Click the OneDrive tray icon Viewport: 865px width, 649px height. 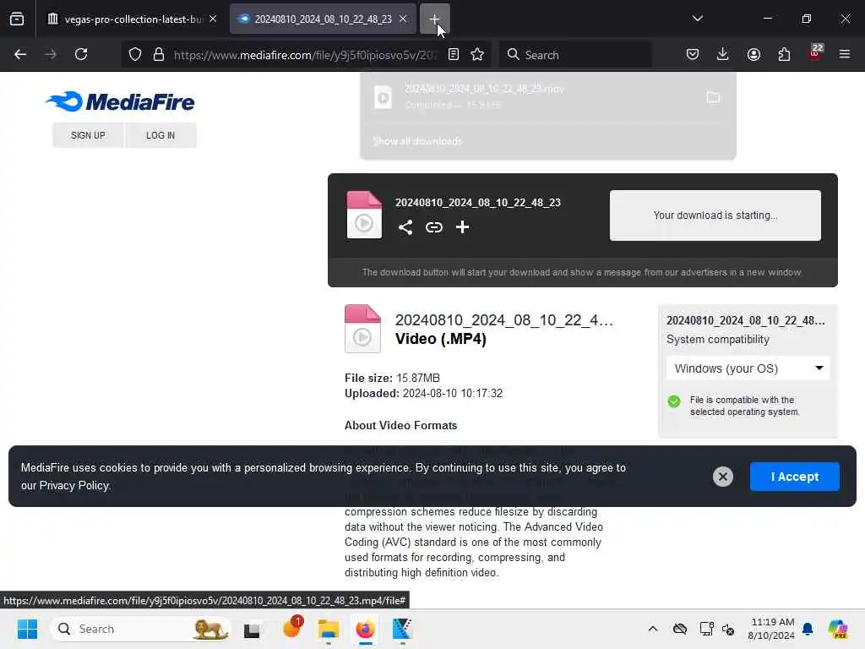[x=680, y=629]
